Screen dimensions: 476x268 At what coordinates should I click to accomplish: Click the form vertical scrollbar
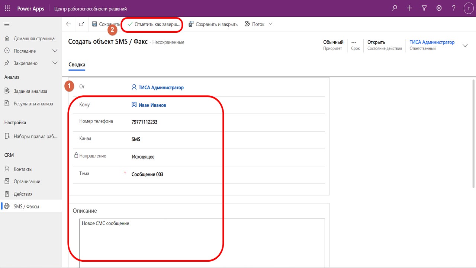coord(474,134)
